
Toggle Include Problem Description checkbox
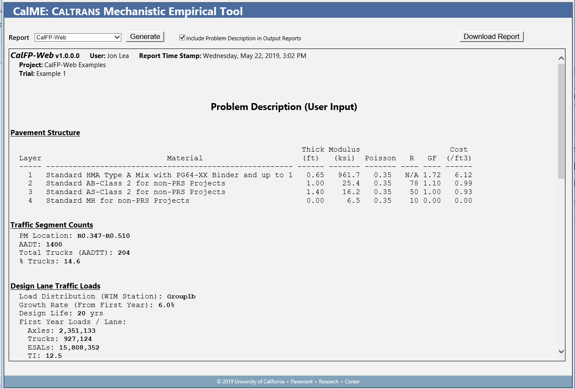(182, 38)
